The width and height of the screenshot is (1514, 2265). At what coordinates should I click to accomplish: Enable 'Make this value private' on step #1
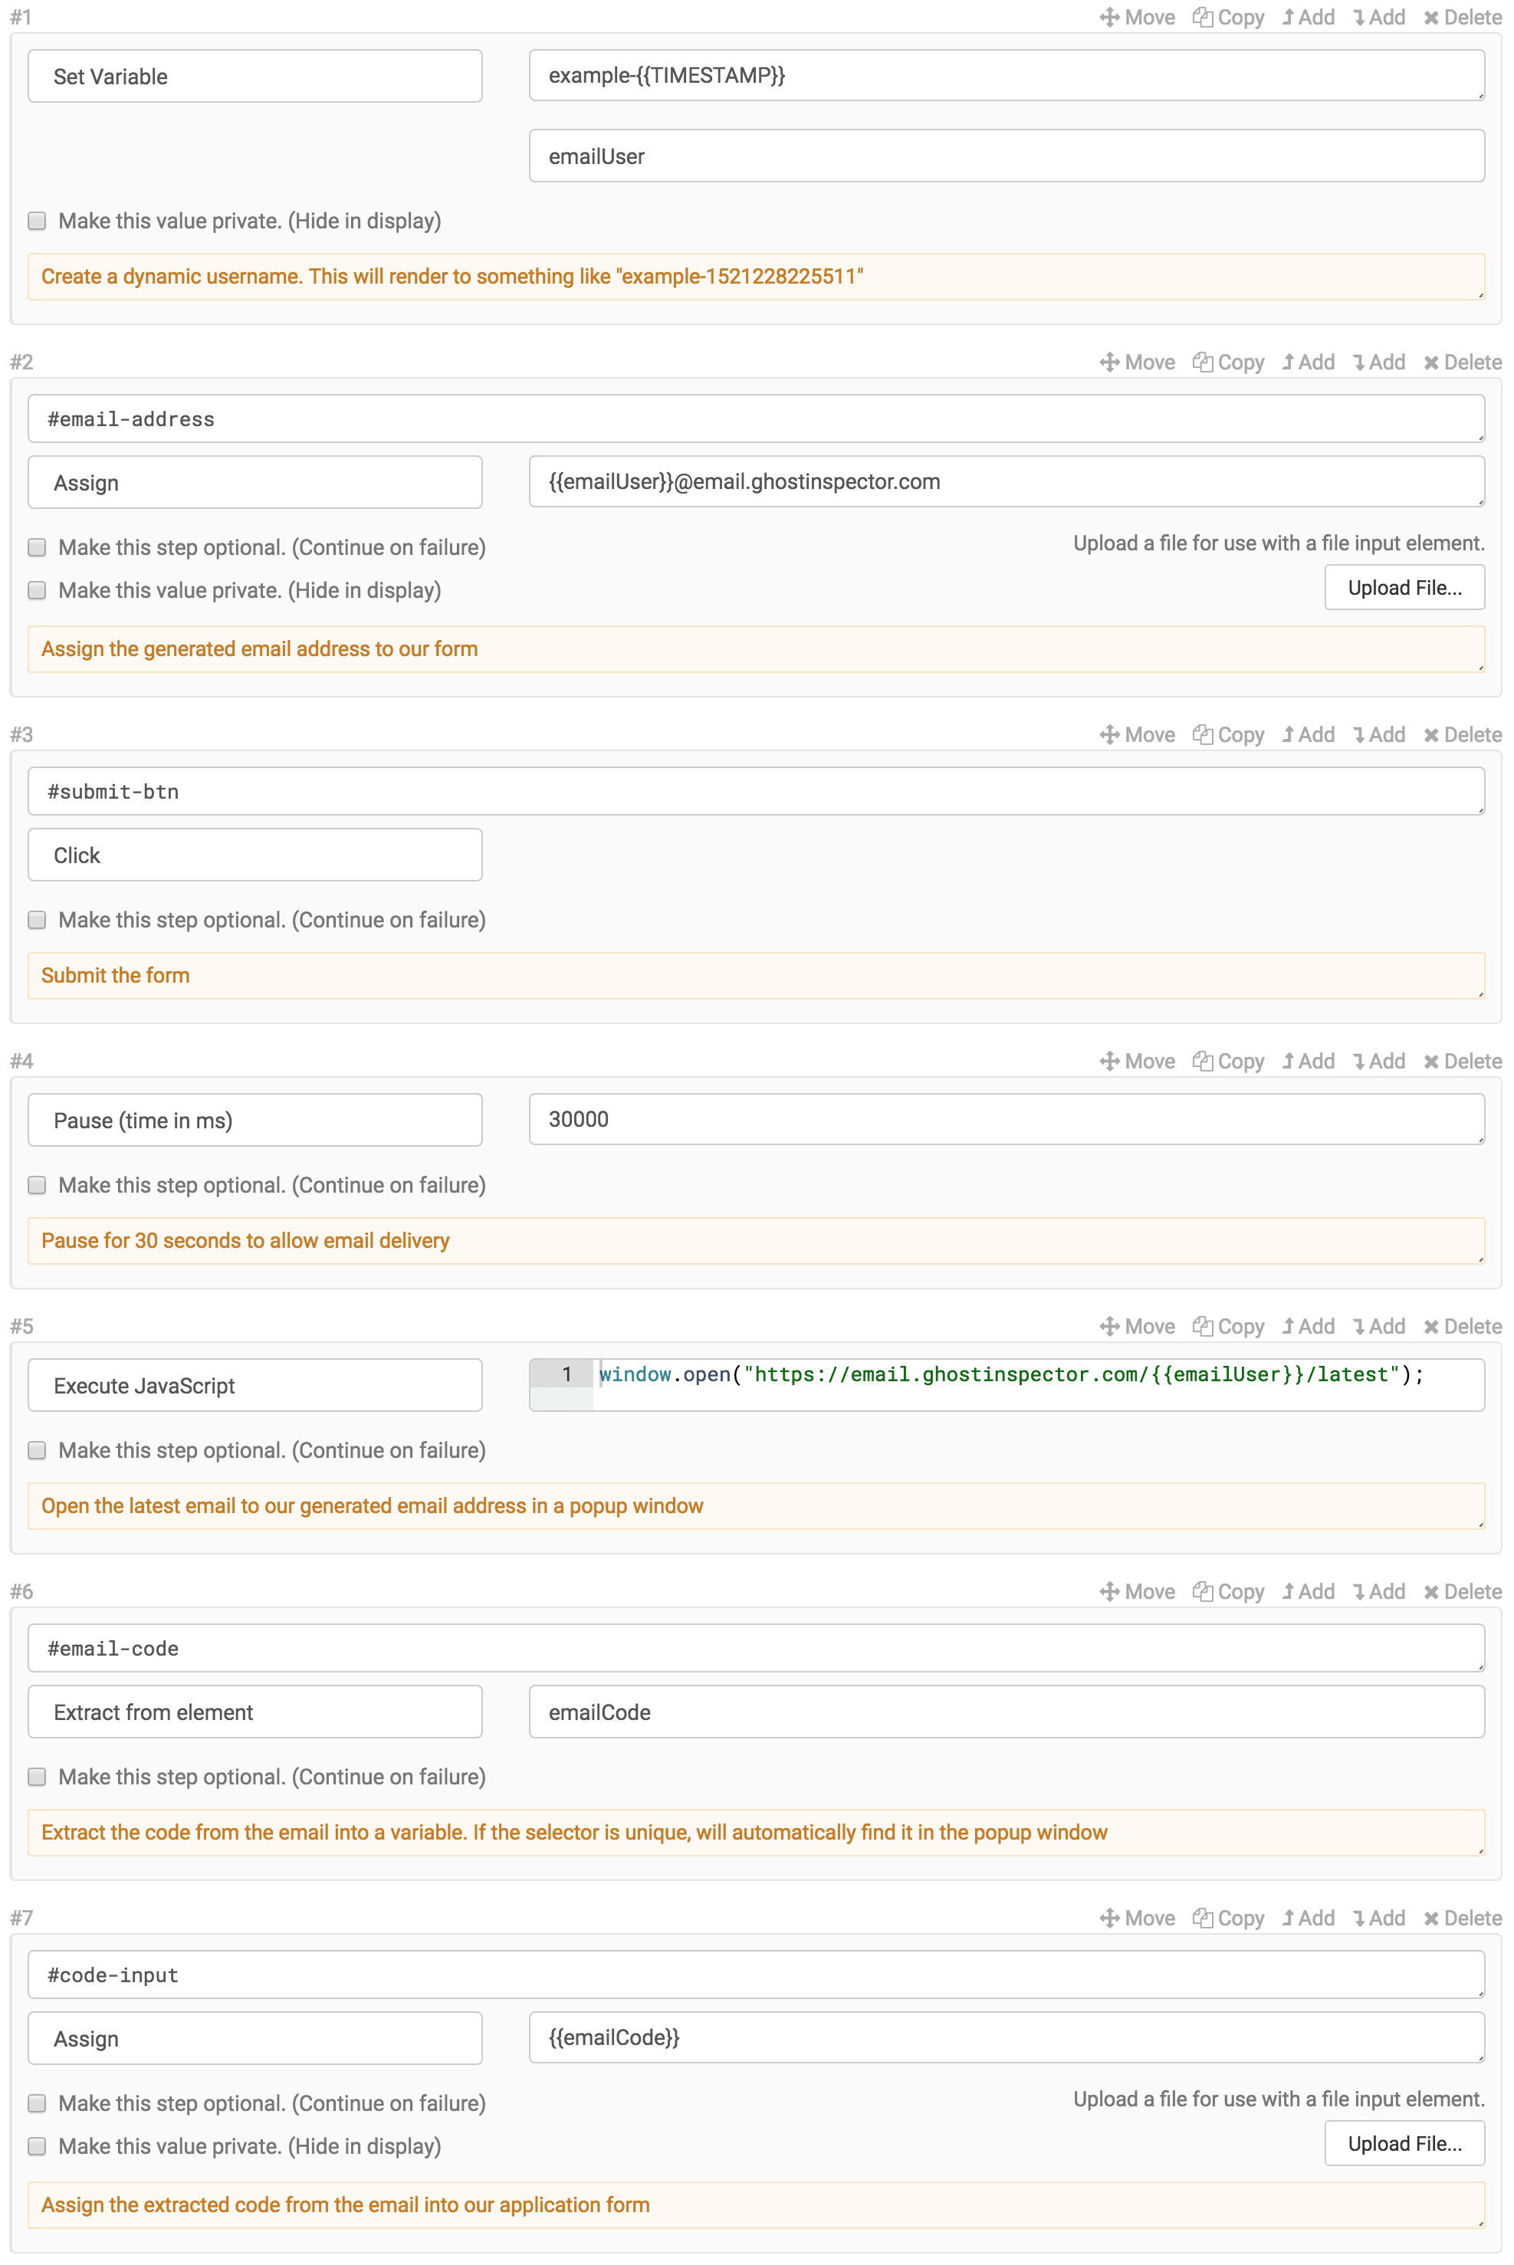[x=37, y=221]
